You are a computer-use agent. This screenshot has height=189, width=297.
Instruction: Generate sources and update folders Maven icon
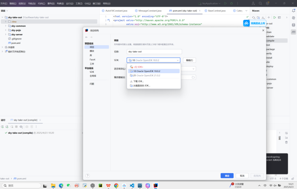coord(258,17)
